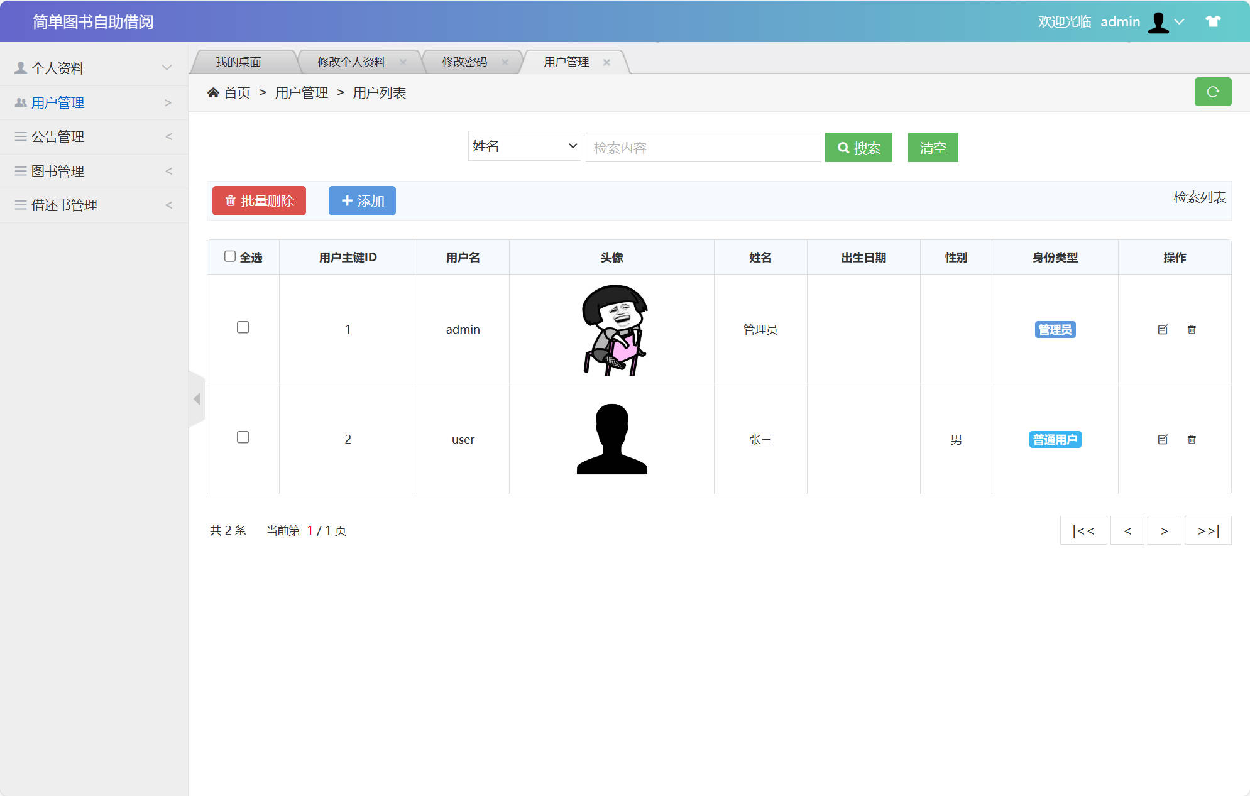
Task: Switch to the 我的桌面 tab
Action: coord(239,61)
